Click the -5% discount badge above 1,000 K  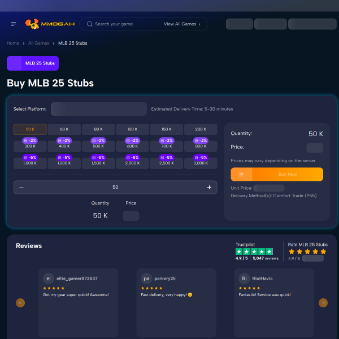pos(30,158)
